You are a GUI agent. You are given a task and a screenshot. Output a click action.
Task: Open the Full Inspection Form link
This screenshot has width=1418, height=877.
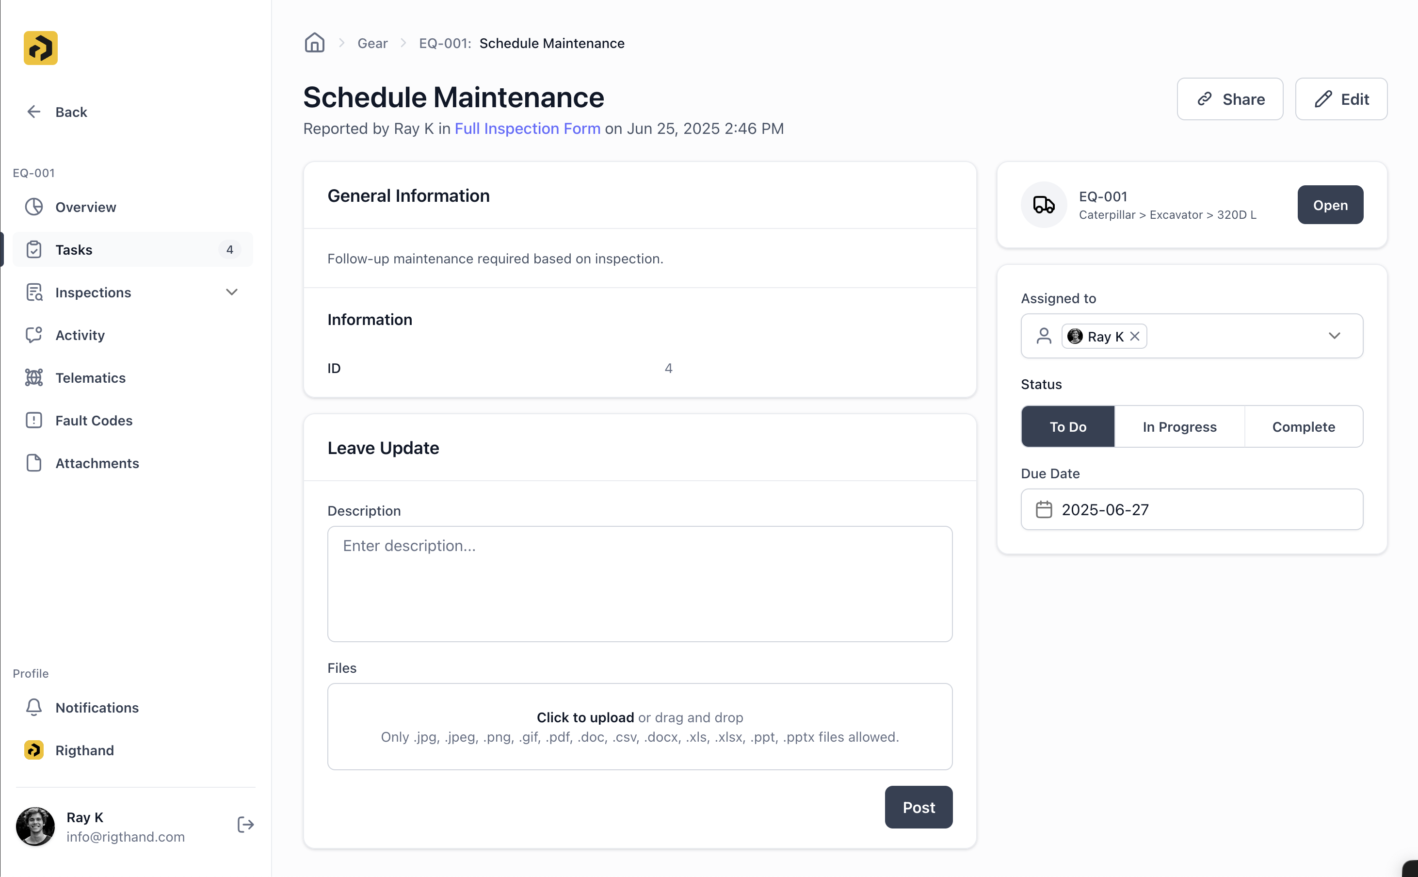point(527,128)
